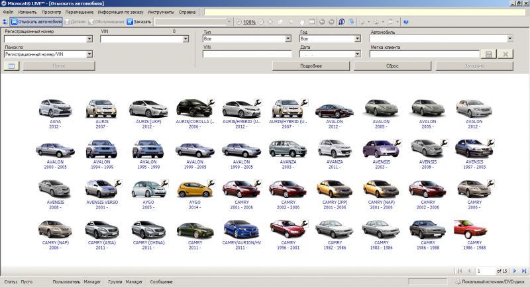
Task: Click the fit-to-window rectangle icon
Action: click(311, 22)
